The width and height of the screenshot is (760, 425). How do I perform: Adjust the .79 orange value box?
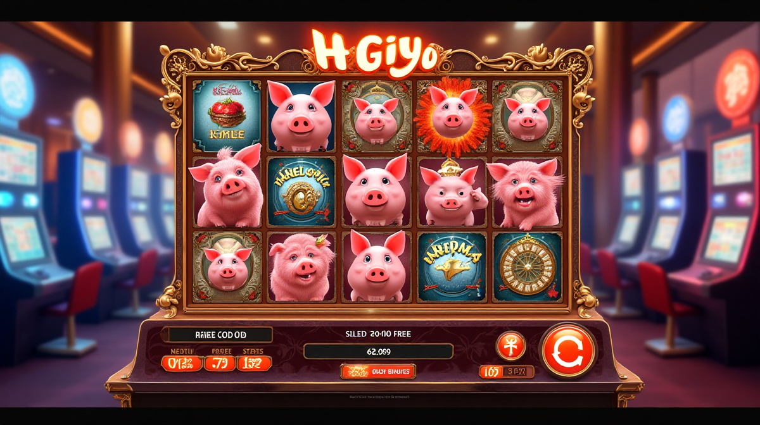pyautogui.click(x=218, y=363)
